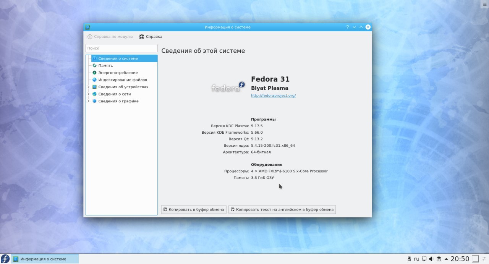
Task: Click the 64-битная architecture value
Action: pos(261,152)
